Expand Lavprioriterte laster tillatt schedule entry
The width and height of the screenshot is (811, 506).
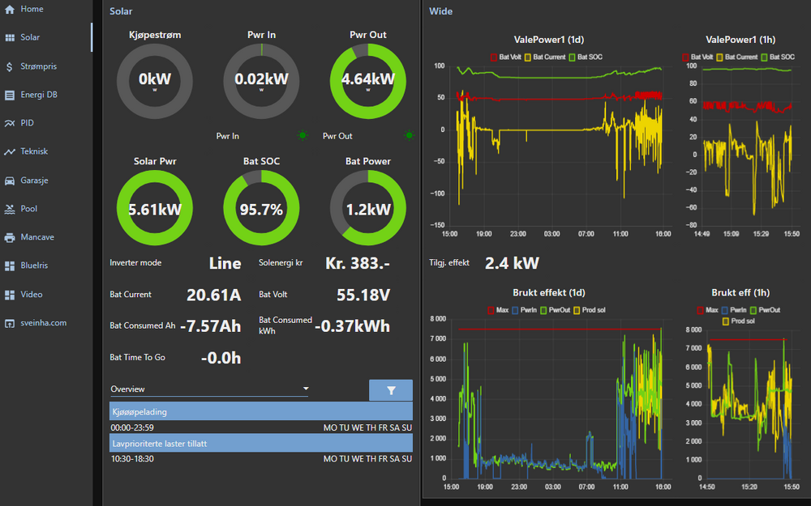tap(260, 443)
